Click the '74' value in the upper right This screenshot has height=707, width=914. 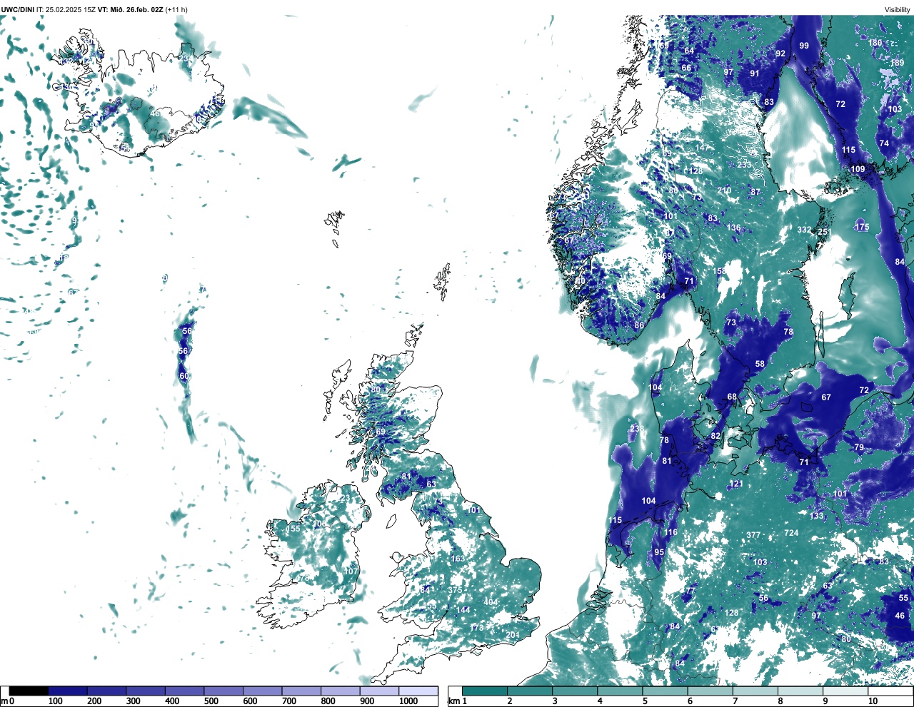coord(884,143)
